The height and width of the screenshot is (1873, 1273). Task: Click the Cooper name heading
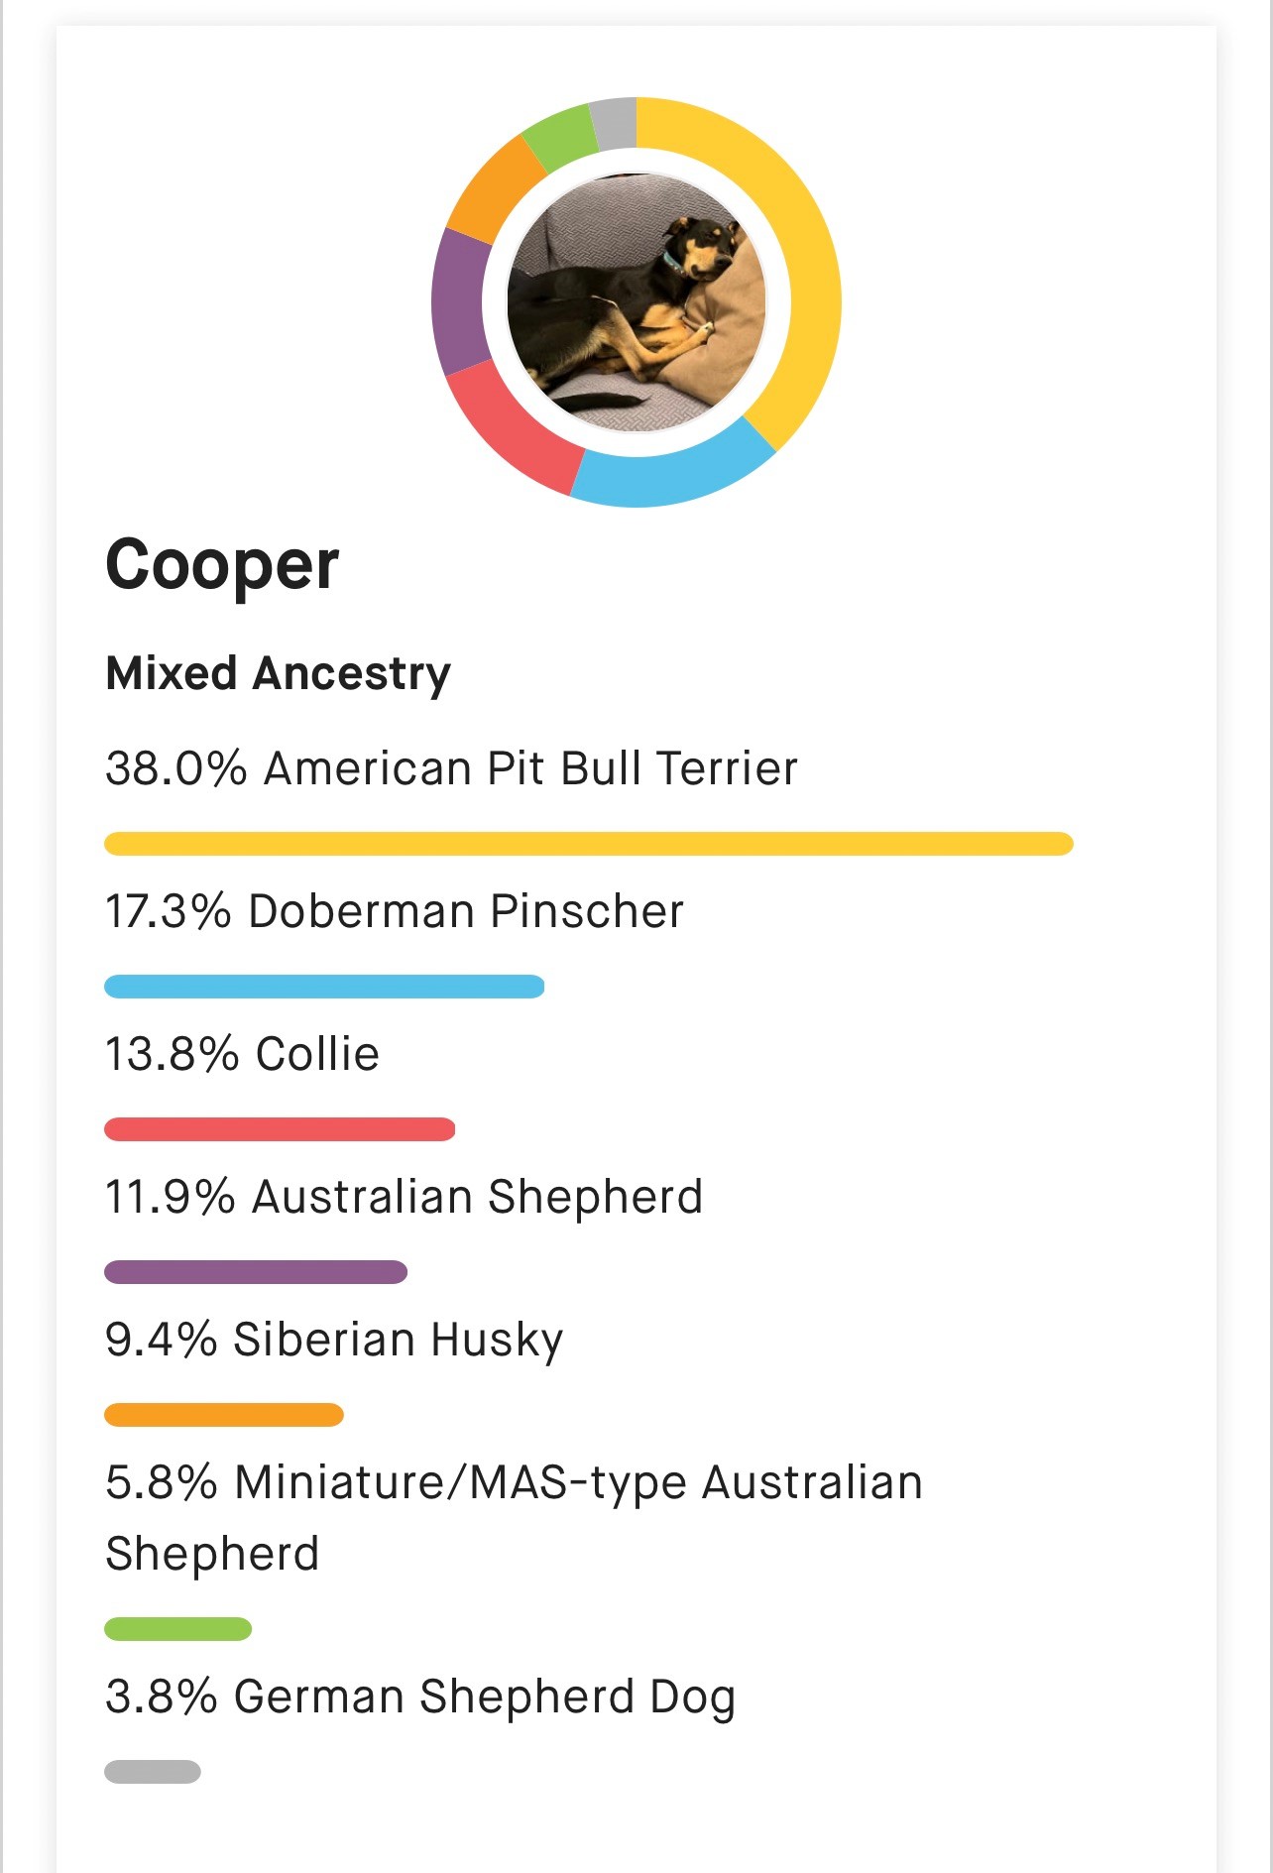point(222,565)
